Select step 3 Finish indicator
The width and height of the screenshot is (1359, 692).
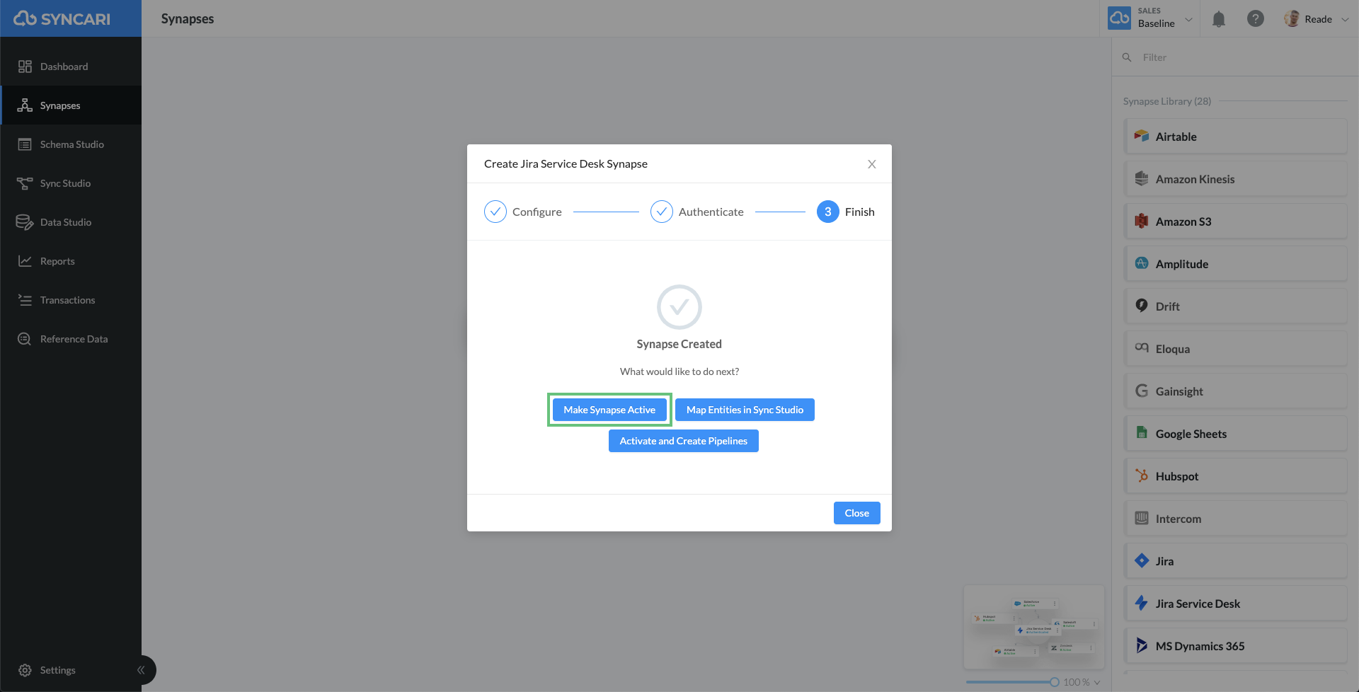click(x=828, y=212)
